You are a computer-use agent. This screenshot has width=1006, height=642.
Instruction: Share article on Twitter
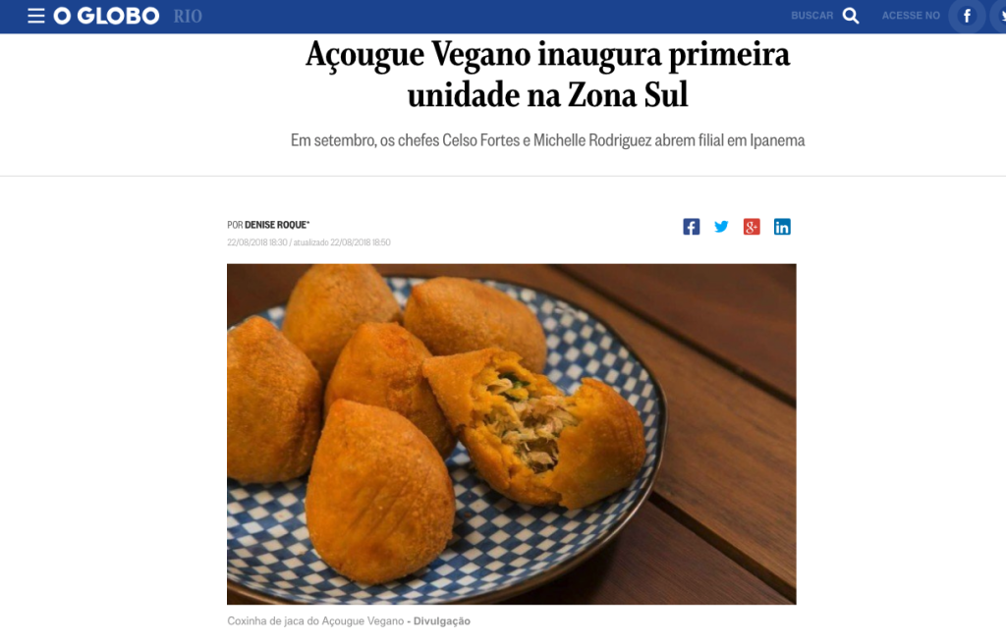click(721, 227)
